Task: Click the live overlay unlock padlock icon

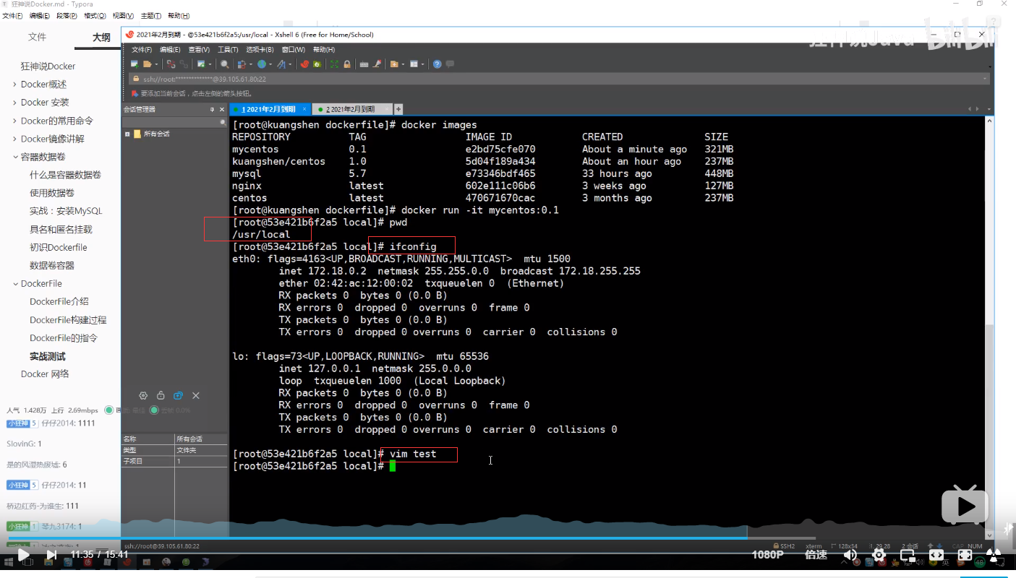Action: pos(161,396)
